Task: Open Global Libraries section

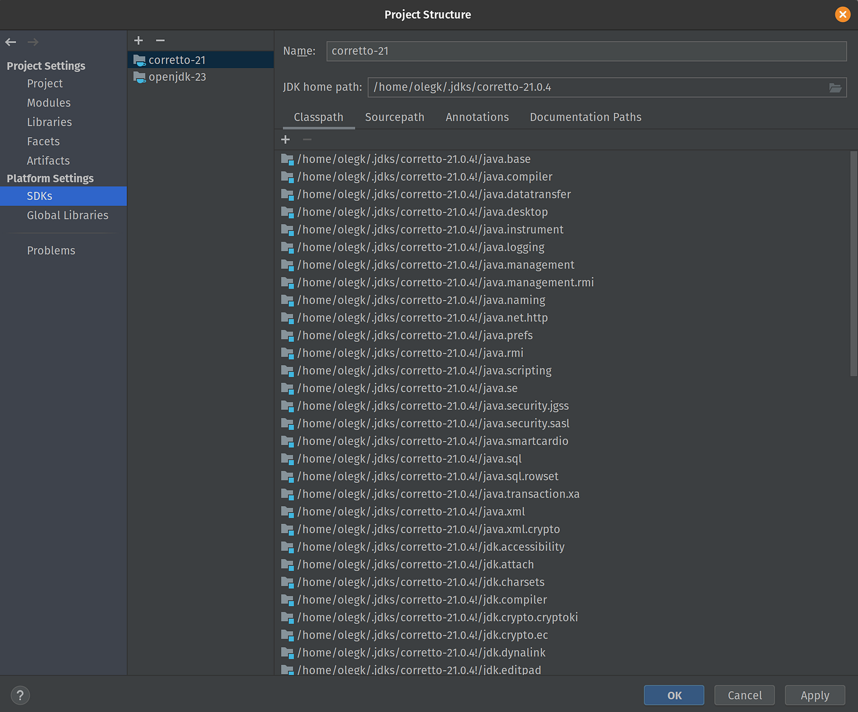Action: 67,216
